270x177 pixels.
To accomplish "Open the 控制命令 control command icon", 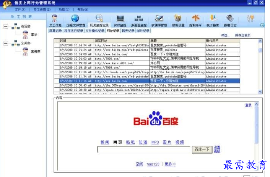I will [x=195, y=21].
